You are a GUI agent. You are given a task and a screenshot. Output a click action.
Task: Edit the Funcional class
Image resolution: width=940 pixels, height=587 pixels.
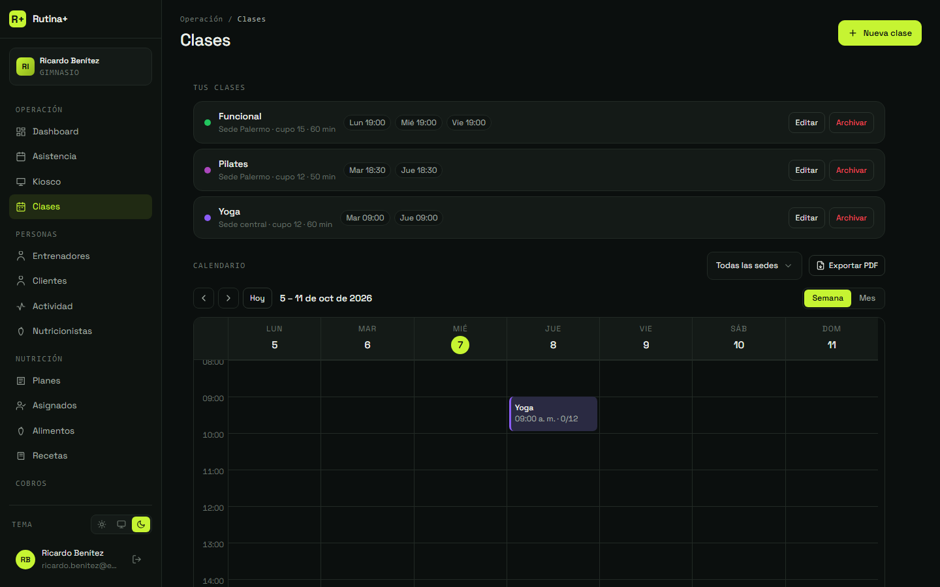click(807, 123)
